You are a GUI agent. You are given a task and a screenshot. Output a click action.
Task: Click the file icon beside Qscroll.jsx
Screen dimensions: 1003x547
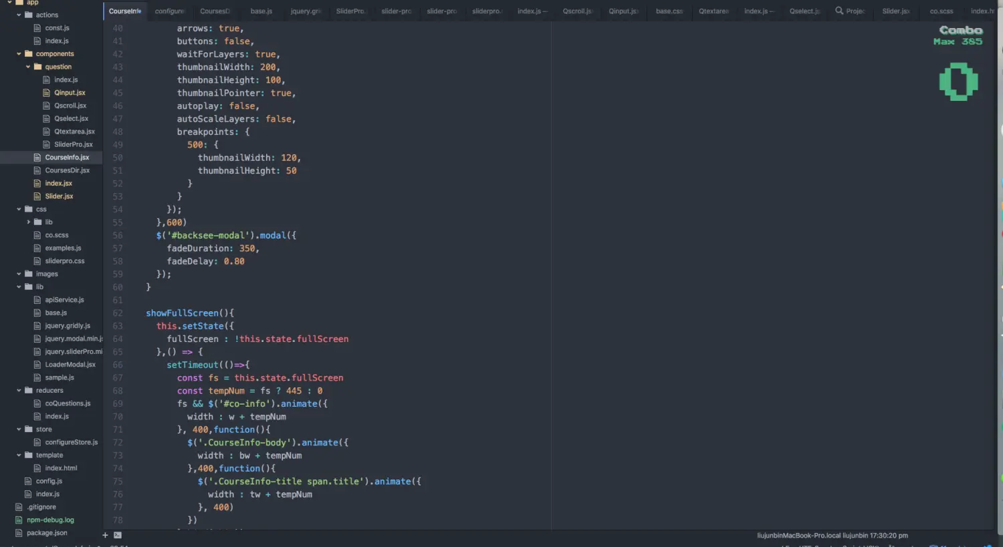click(47, 106)
